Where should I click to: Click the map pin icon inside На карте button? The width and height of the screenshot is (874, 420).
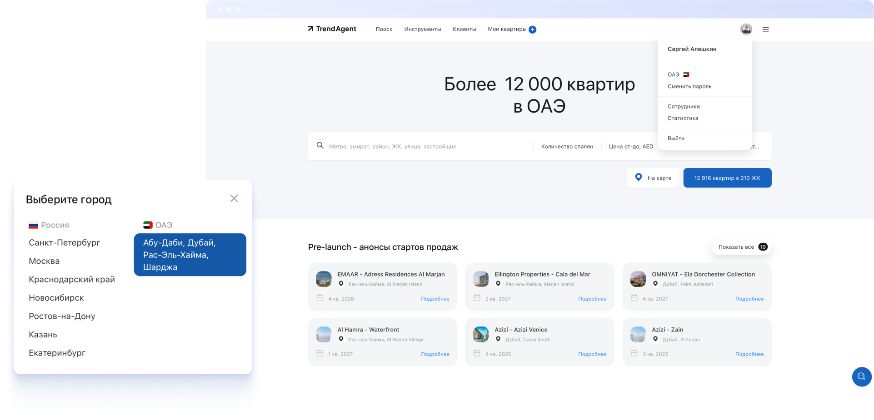[x=639, y=178]
